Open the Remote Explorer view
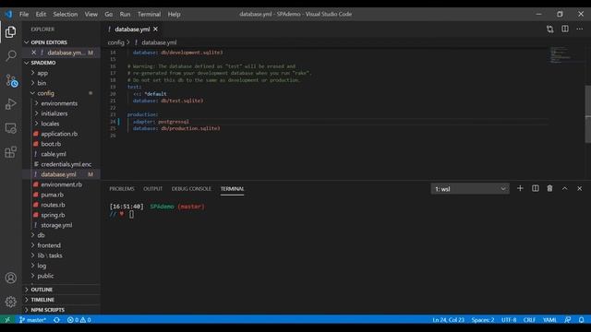Image resolution: width=591 pixels, height=332 pixels. click(10, 128)
